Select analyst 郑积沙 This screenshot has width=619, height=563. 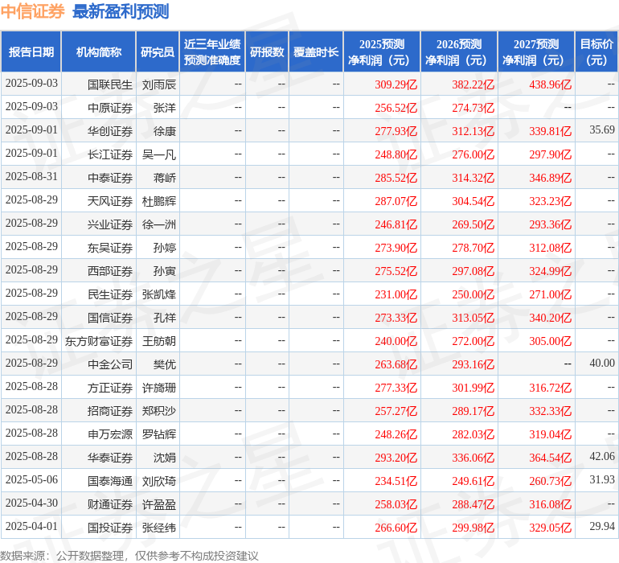click(158, 411)
